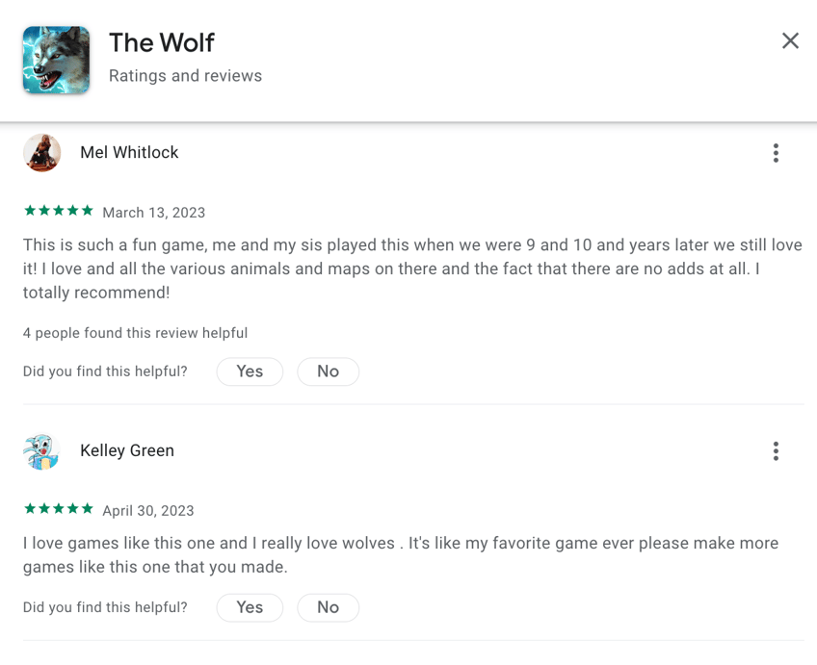The width and height of the screenshot is (817, 665).
Task: Select Yes under Kelley Green's review
Action: pos(250,607)
